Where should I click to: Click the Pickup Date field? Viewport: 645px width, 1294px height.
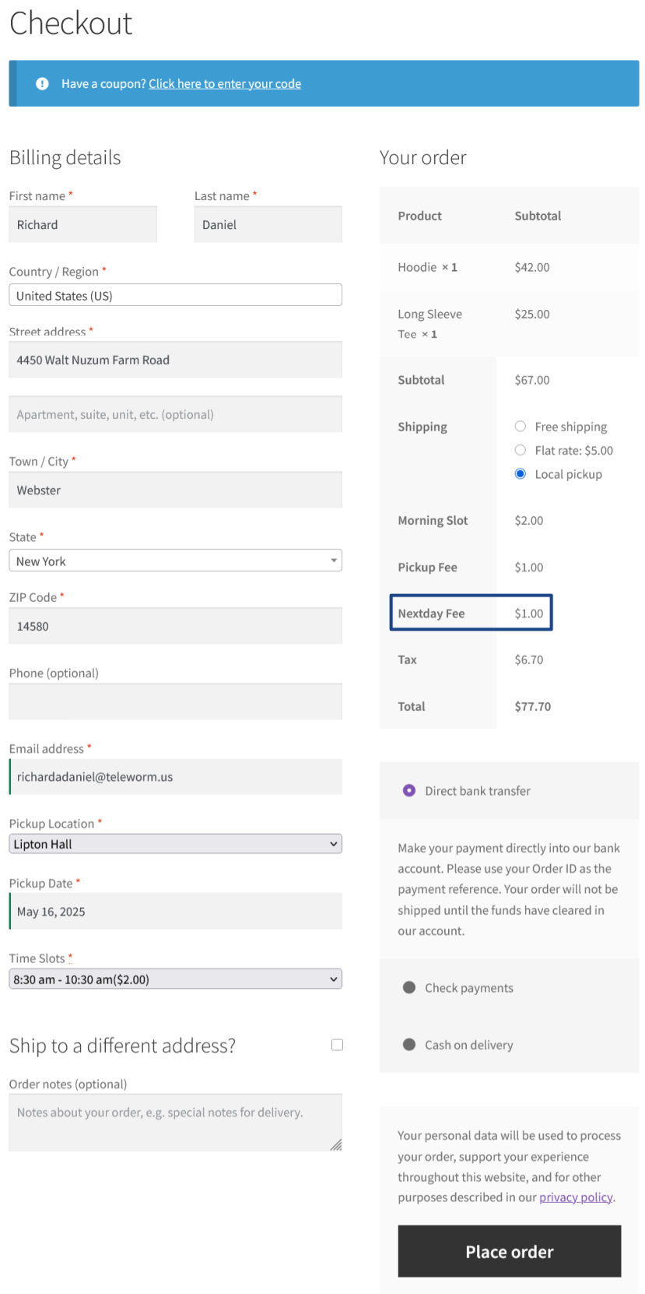point(175,911)
